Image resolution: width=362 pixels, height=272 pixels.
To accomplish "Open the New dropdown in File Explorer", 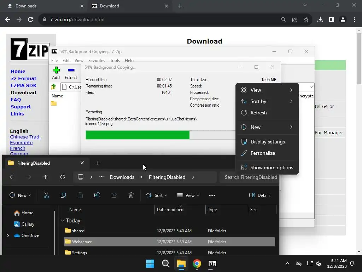I will point(20,195).
